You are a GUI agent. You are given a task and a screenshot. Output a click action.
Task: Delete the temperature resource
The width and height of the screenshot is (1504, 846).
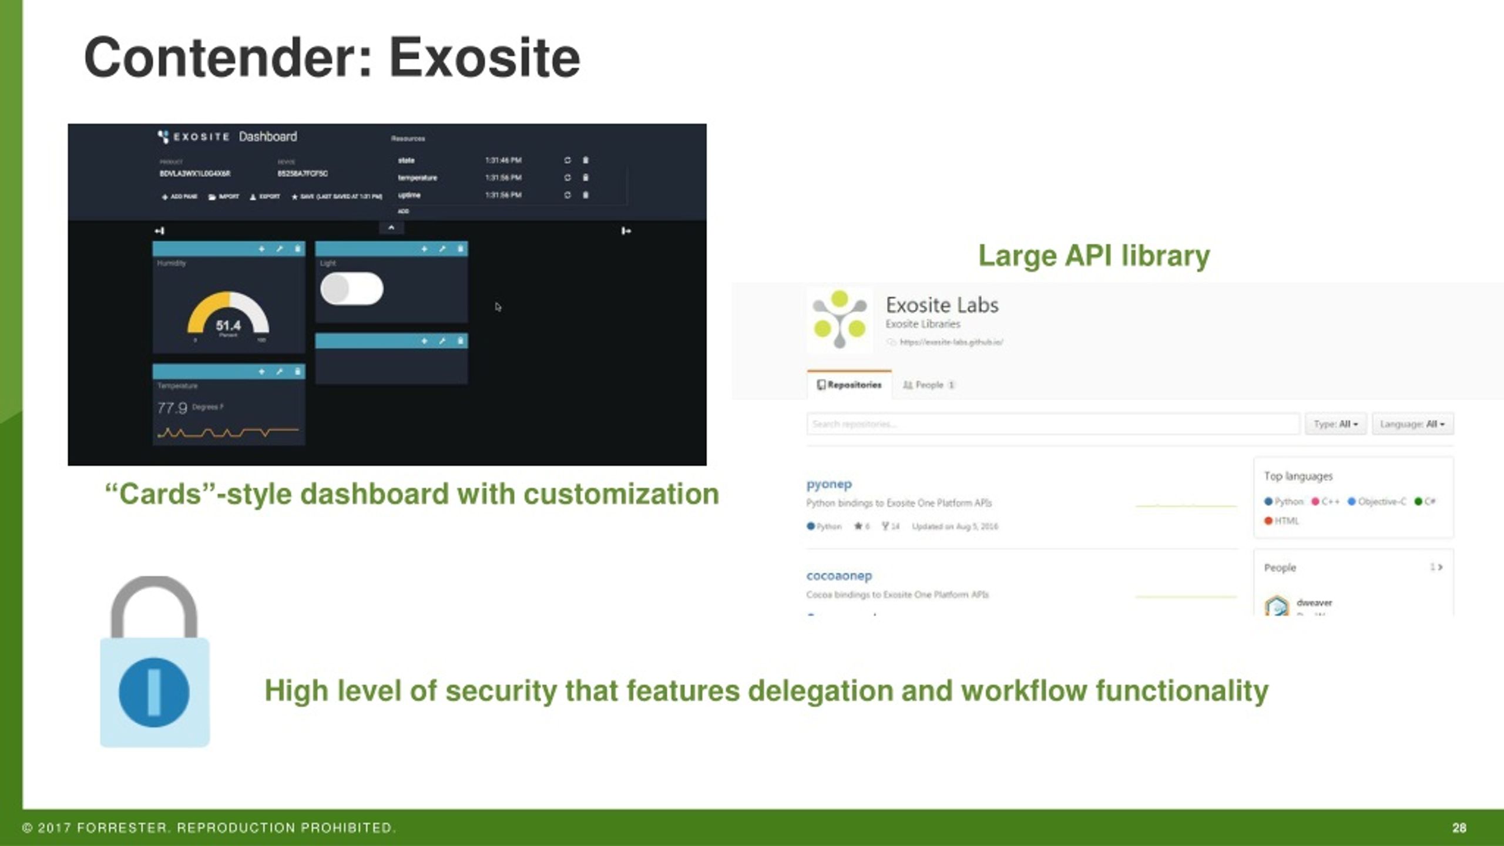click(x=585, y=177)
